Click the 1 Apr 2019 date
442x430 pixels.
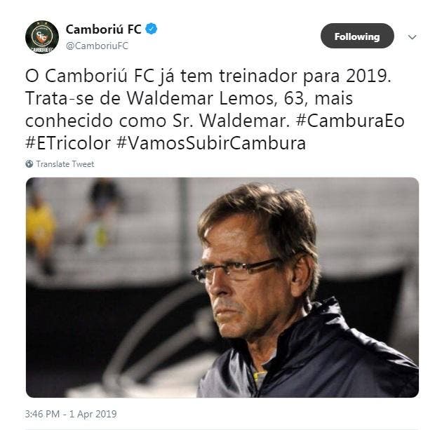93,414
